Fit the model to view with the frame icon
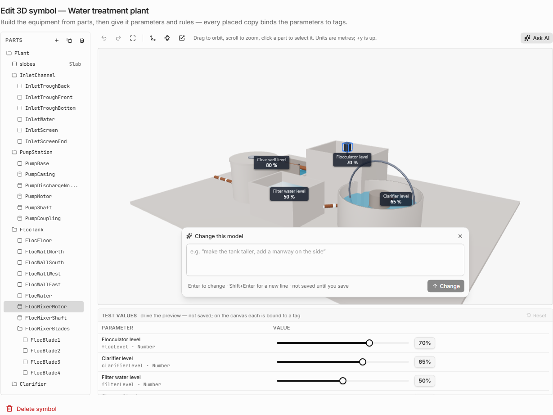This screenshot has width=553, height=415. pyautogui.click(x=133, y=38)
